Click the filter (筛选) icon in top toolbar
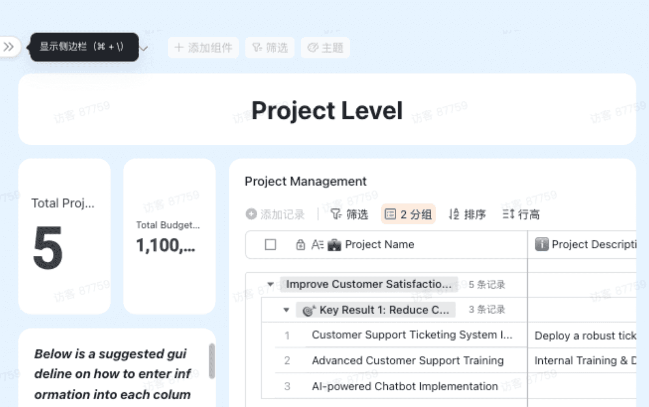This screenshot has width=649, height=407. click(256, 47)
